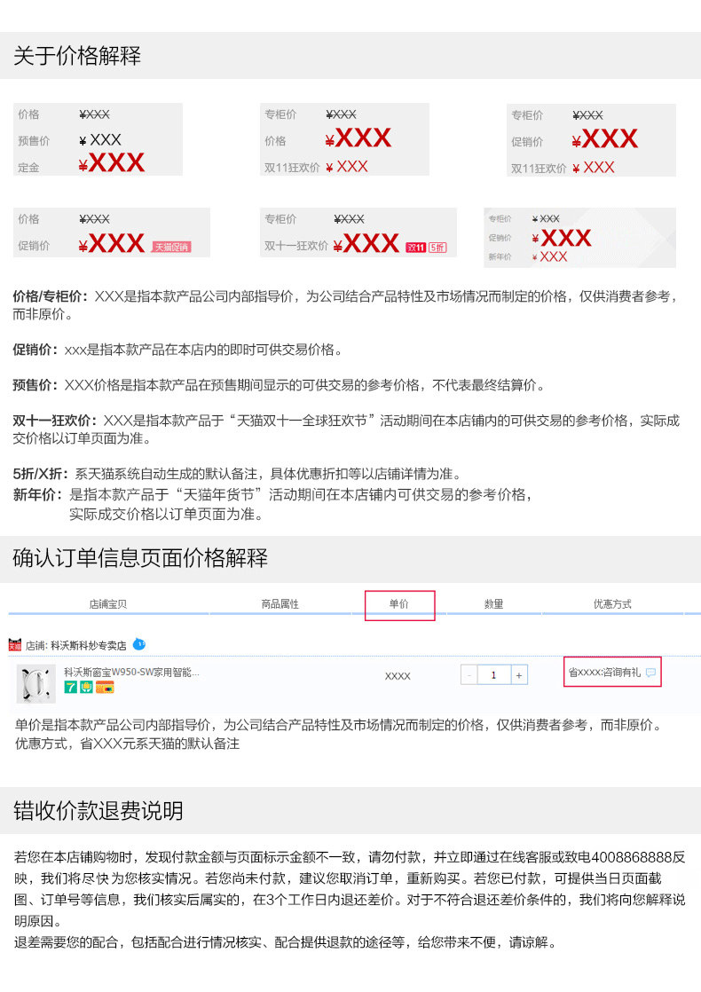Click the blue Wangwang chat icon after store name

[x=139, y=644]
